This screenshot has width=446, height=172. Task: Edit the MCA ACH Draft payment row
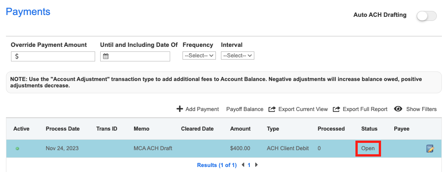[x=430, y=148]
